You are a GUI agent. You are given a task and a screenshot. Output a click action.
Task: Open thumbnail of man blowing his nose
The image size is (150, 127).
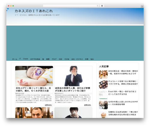pyautogui.click(x=73, y=113)
